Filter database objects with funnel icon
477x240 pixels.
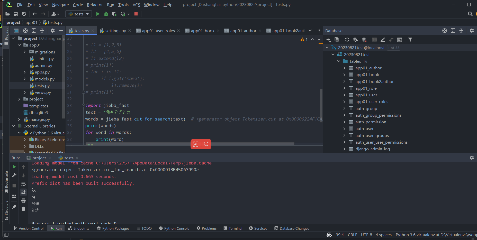pos(410,40)
